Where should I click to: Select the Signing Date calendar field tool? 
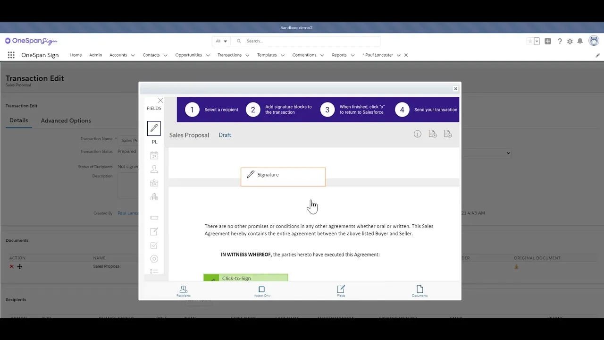[154, 155]
